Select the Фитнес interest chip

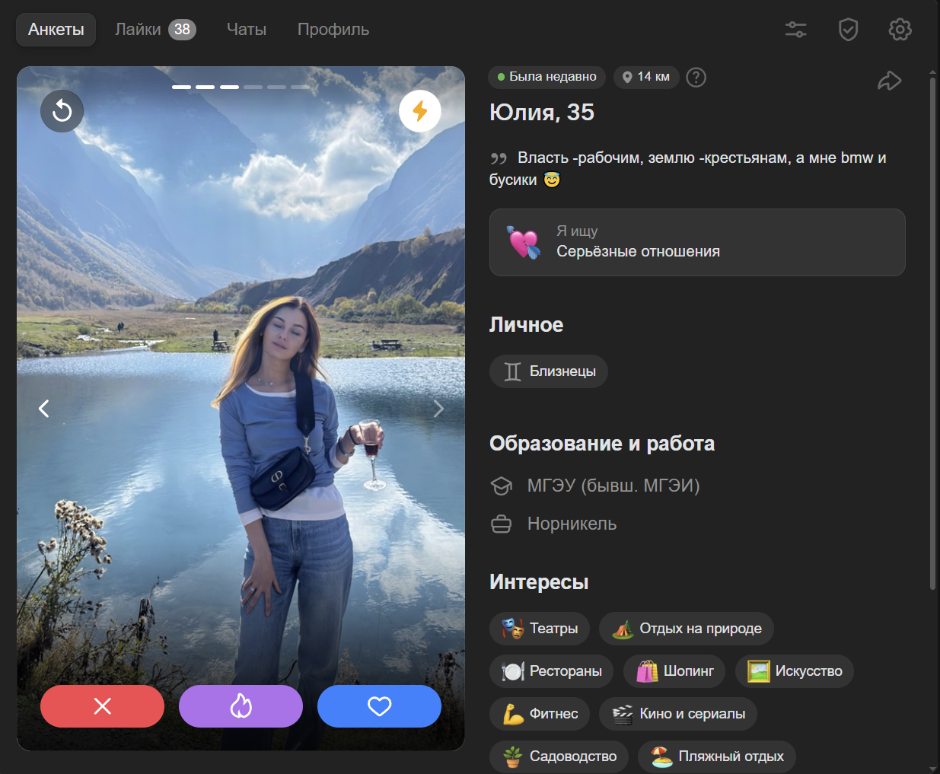[540, 714]
